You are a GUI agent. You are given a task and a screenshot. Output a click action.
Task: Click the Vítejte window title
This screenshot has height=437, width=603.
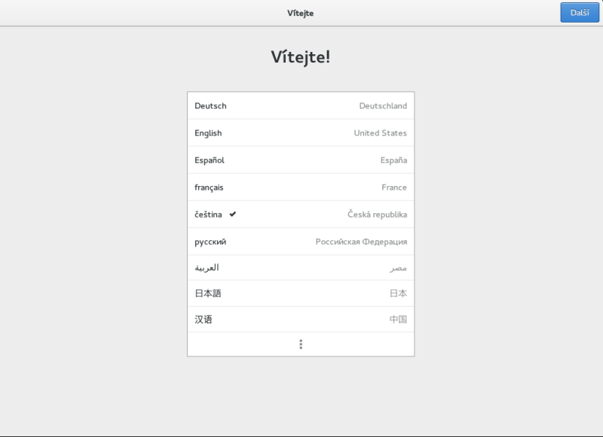[x=301, y=13]
